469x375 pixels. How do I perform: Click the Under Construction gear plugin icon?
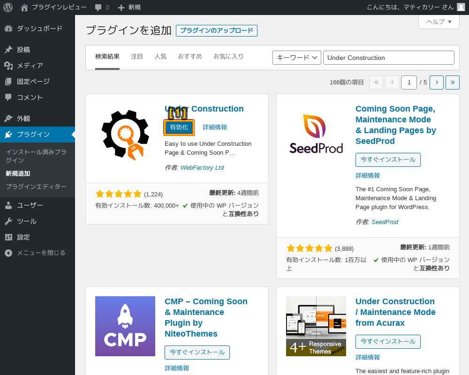click(125, 134)
